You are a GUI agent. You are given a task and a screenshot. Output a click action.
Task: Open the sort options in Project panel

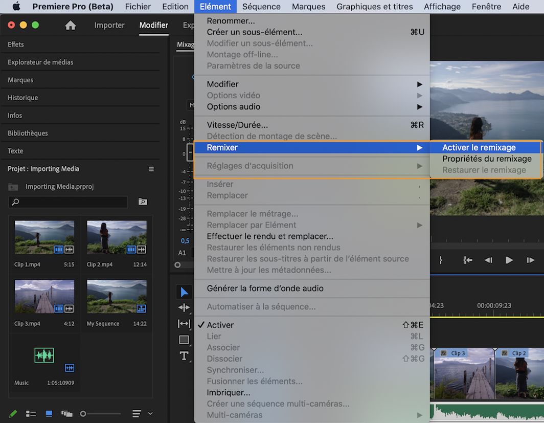(137, 413)
